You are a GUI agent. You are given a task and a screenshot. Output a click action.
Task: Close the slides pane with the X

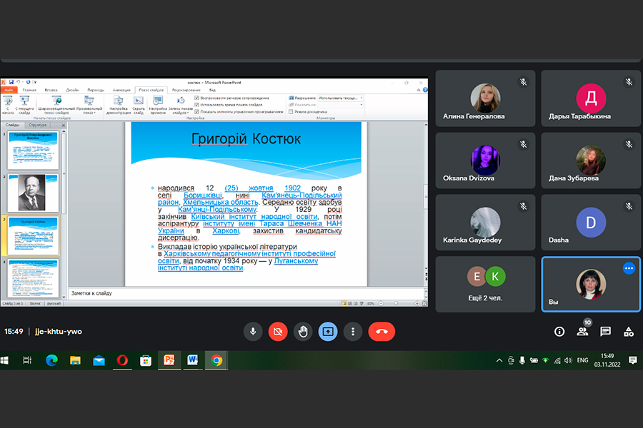(x=63, y=125)
